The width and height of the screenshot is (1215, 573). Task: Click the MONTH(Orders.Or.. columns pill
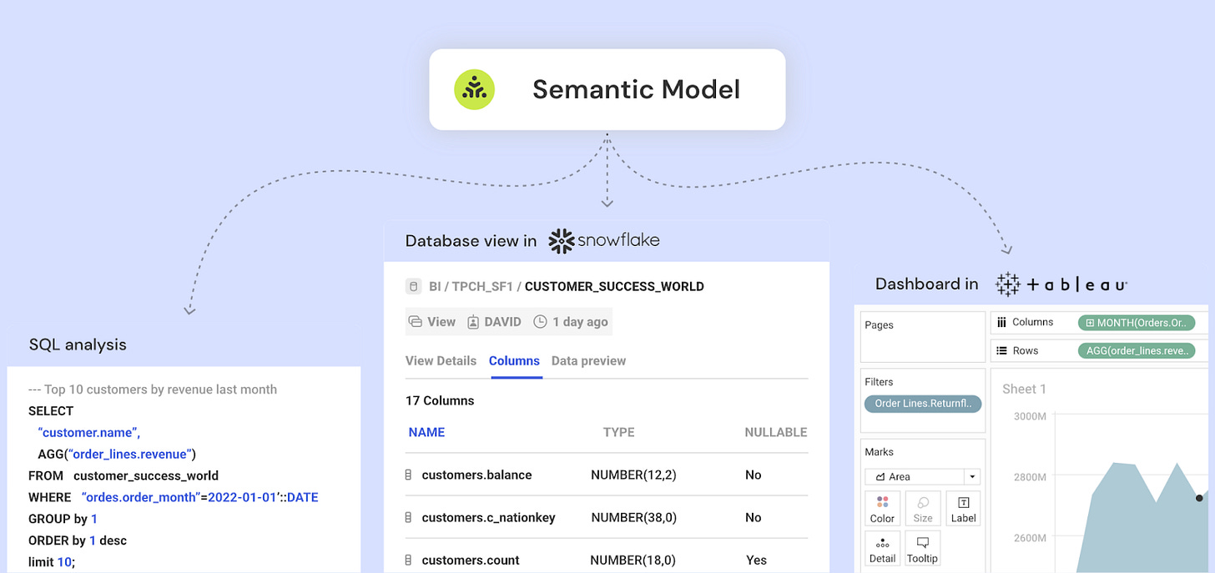click(x=1137, y=323)
